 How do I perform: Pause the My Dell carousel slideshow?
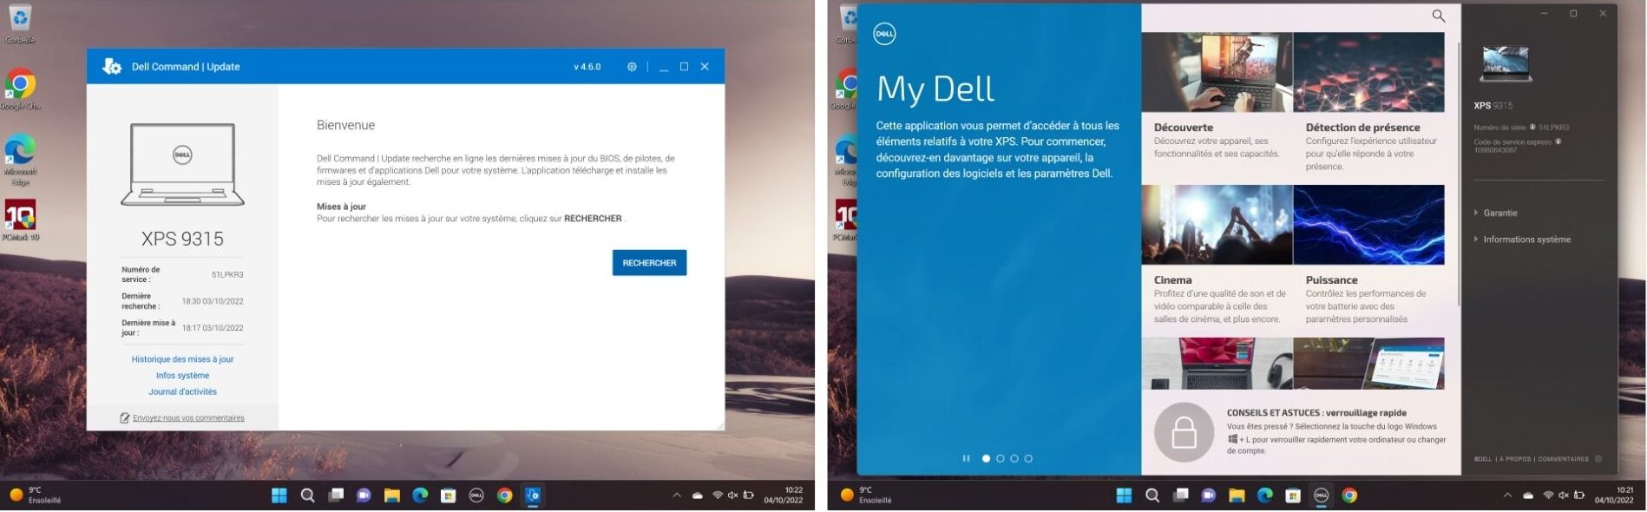pyautogui.click(x=966, y=458)
